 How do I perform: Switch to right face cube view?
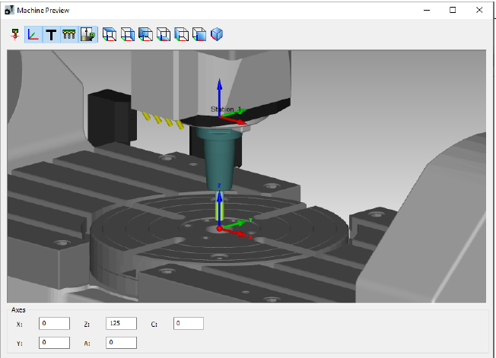click(128, 34)
